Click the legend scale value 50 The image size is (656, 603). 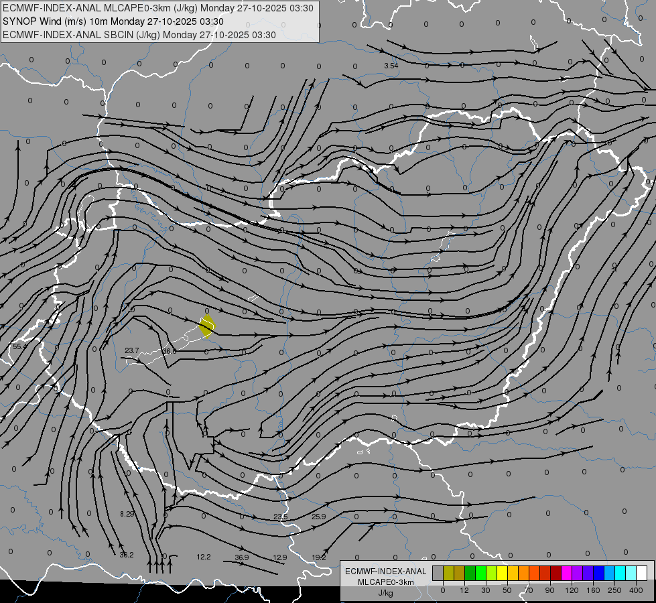(507, 590)
